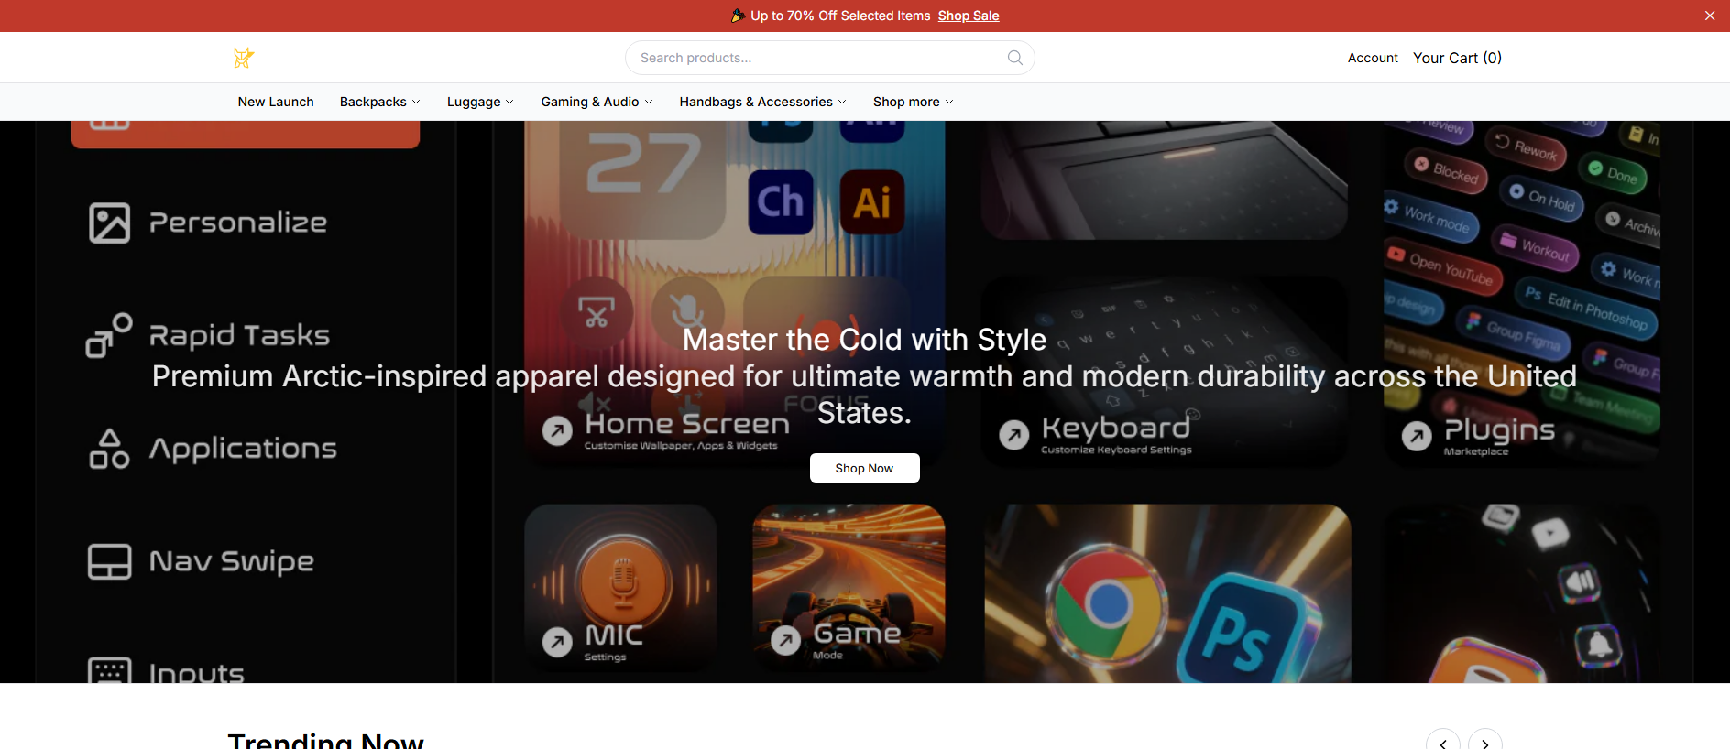Click the search magnifier icon

coord(1014,58)
